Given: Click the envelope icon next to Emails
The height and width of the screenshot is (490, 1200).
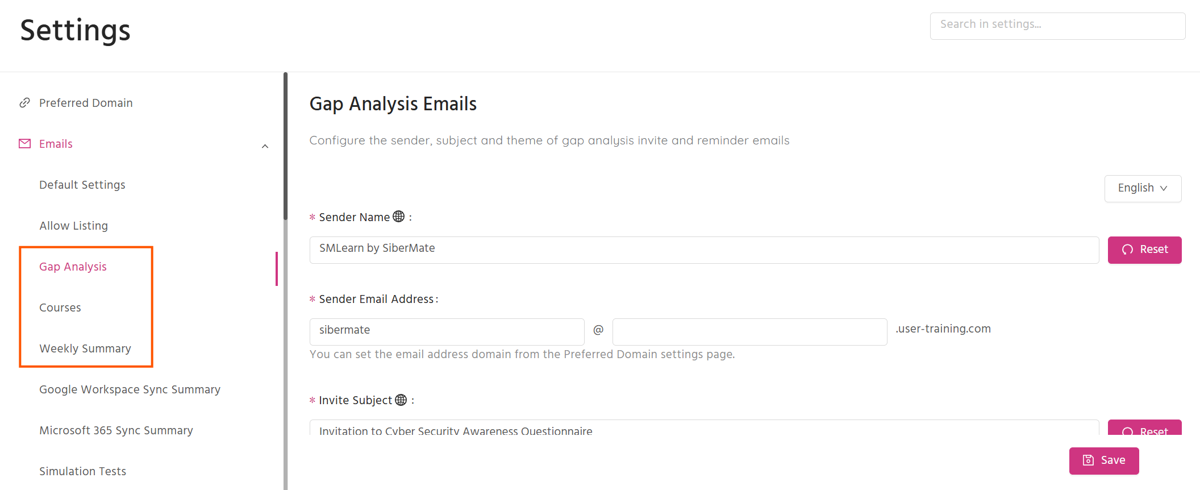Looking at the screenshot, I should (24, 144).
